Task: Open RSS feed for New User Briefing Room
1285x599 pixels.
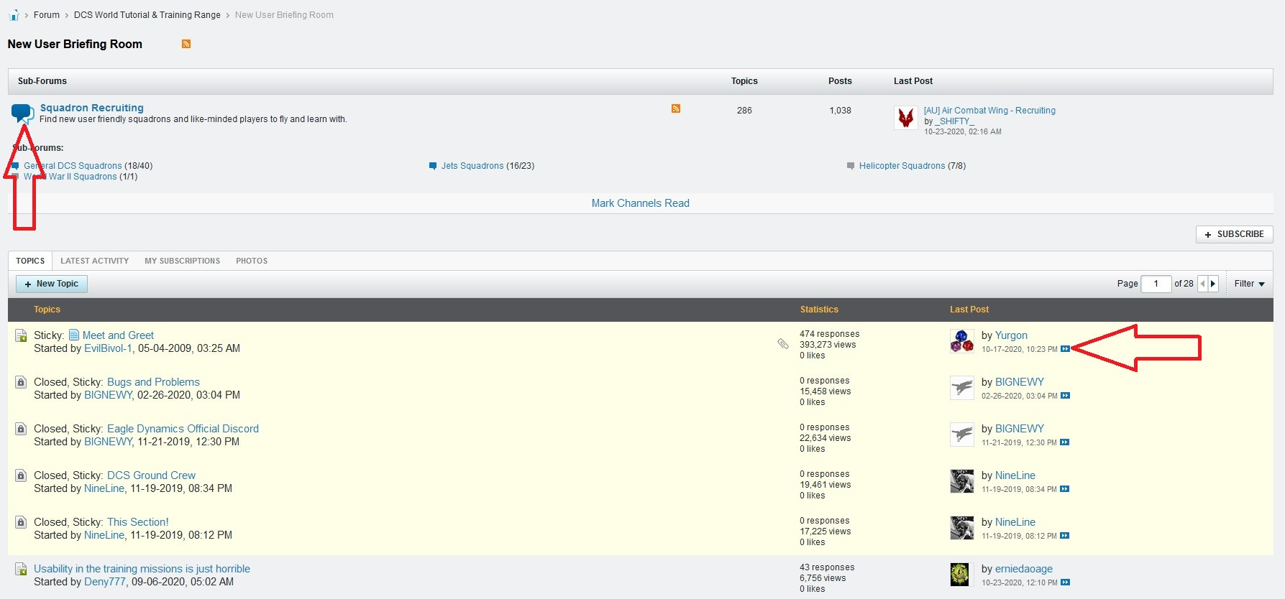Action: [186, 44]
